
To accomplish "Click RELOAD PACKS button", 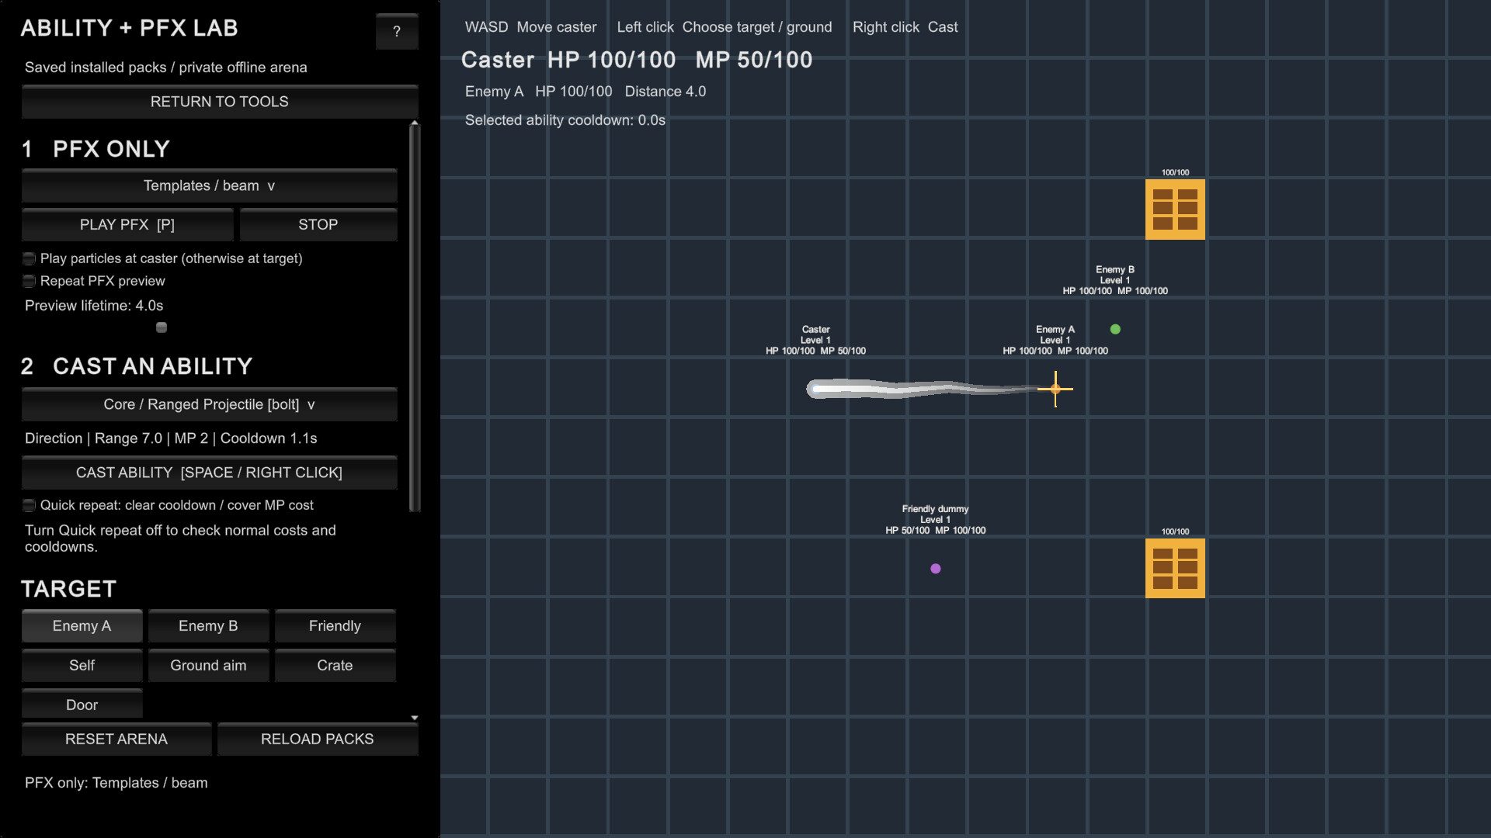I will click(x=318, y=739).
